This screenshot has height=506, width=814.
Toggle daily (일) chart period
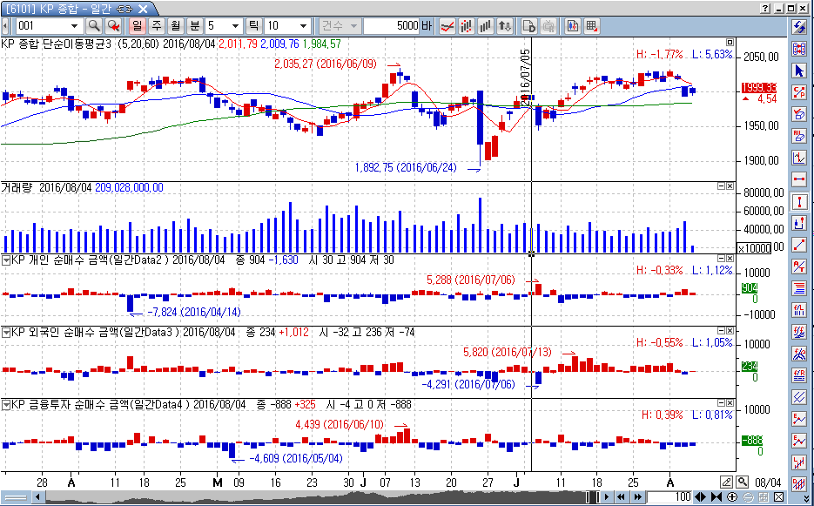pos(138,26)
